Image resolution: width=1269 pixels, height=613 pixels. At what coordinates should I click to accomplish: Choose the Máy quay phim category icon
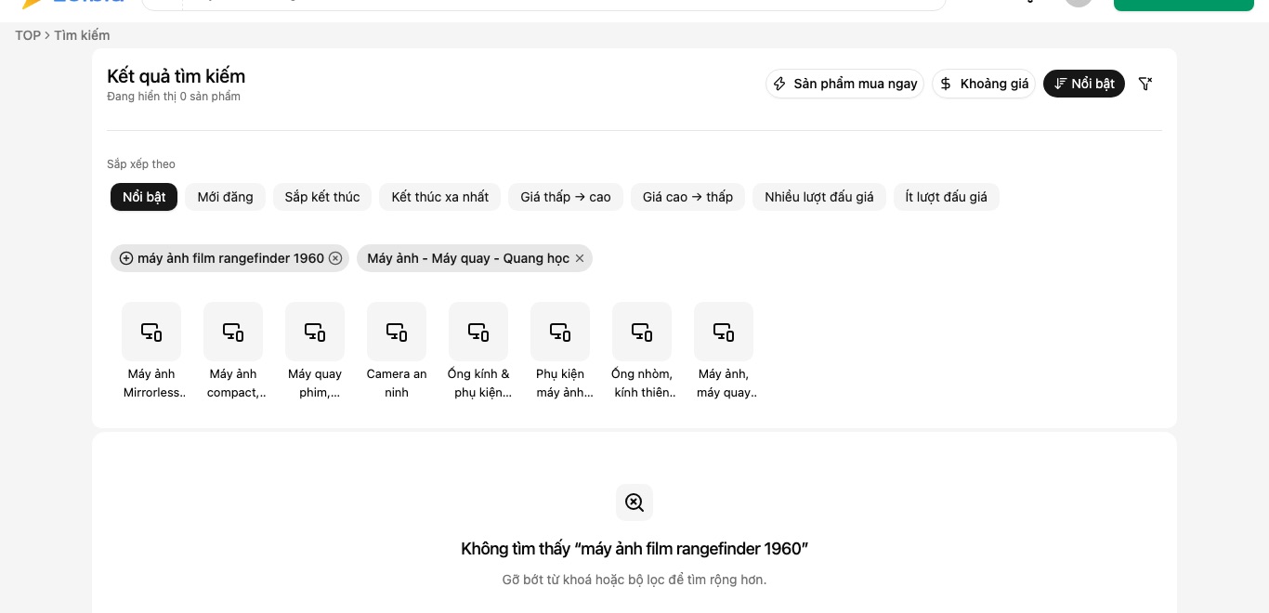tap(315, 332)
